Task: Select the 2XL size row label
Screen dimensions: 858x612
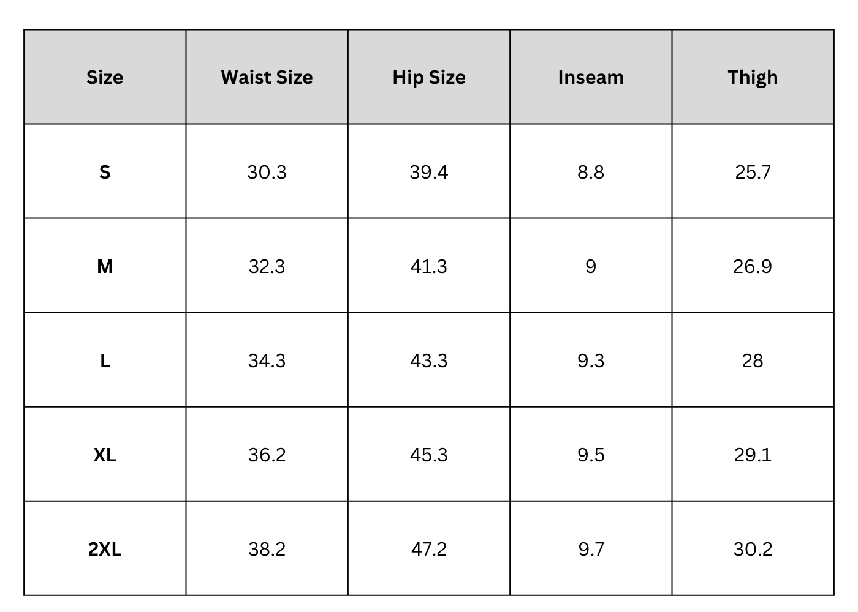Action: point(105,549)
